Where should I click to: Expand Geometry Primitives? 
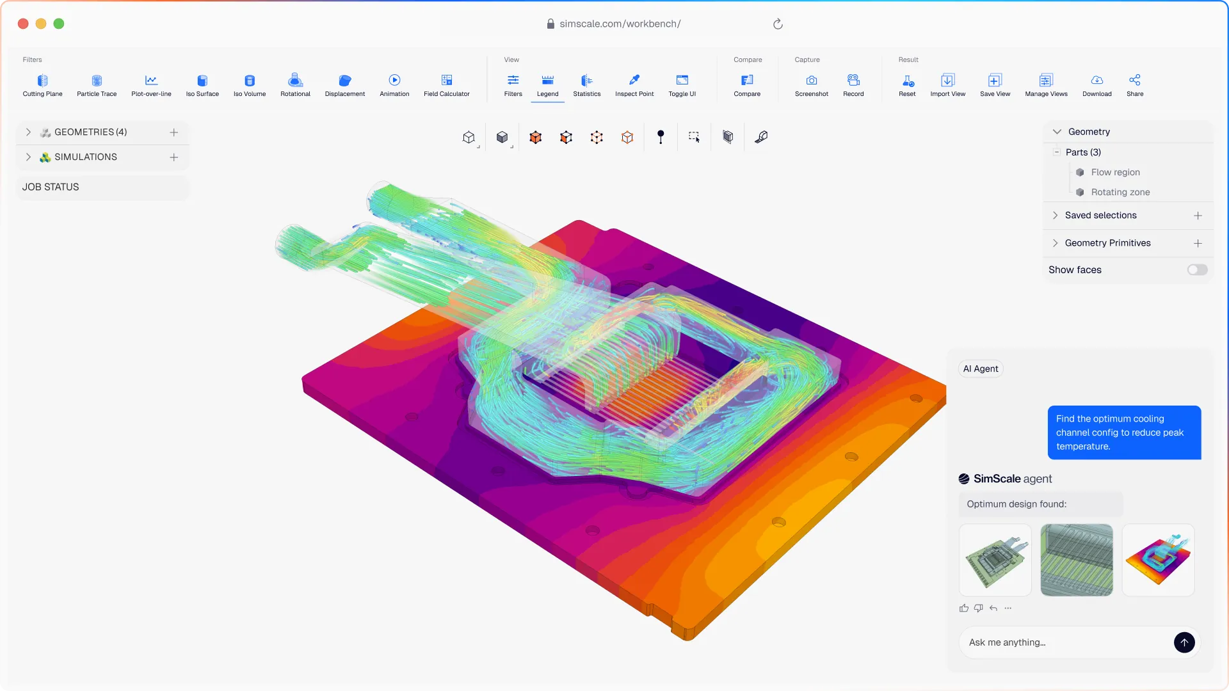pyautogui.click(x=1055, y=243)
